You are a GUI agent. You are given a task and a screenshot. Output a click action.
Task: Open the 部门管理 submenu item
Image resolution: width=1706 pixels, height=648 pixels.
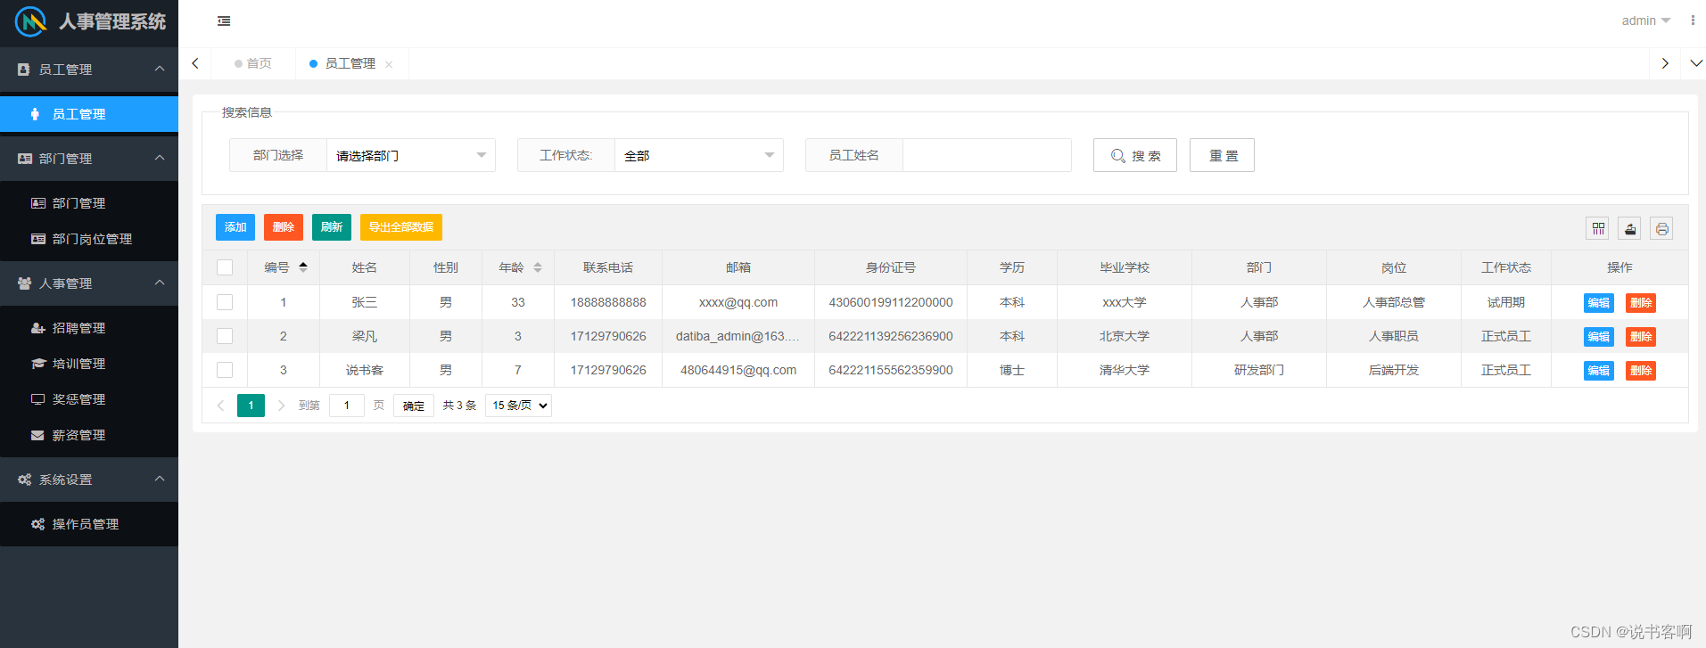[89, 203]
